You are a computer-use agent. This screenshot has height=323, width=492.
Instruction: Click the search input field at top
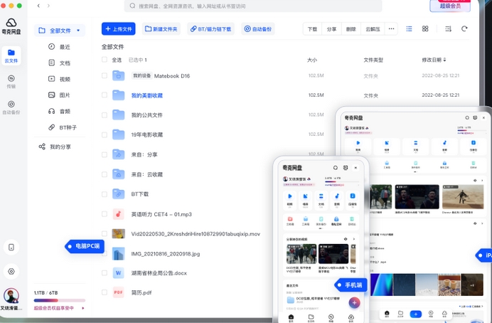pyautogui.click(x=253, y=6)
